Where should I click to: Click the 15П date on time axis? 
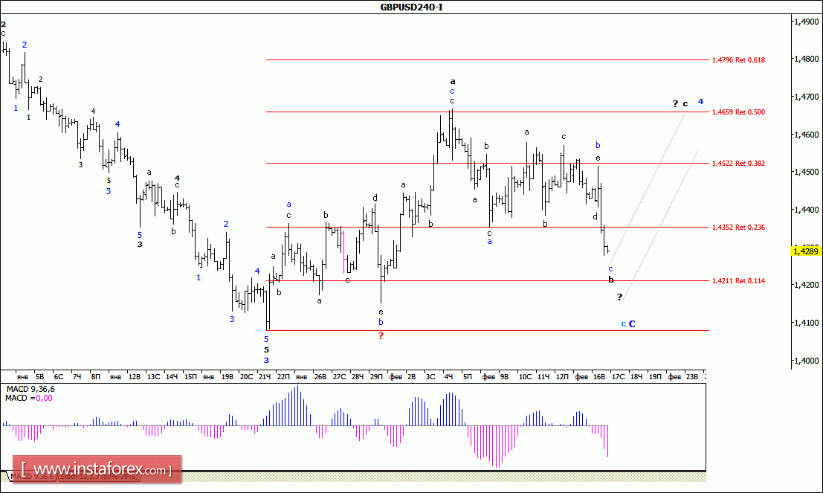click(190, 376)
